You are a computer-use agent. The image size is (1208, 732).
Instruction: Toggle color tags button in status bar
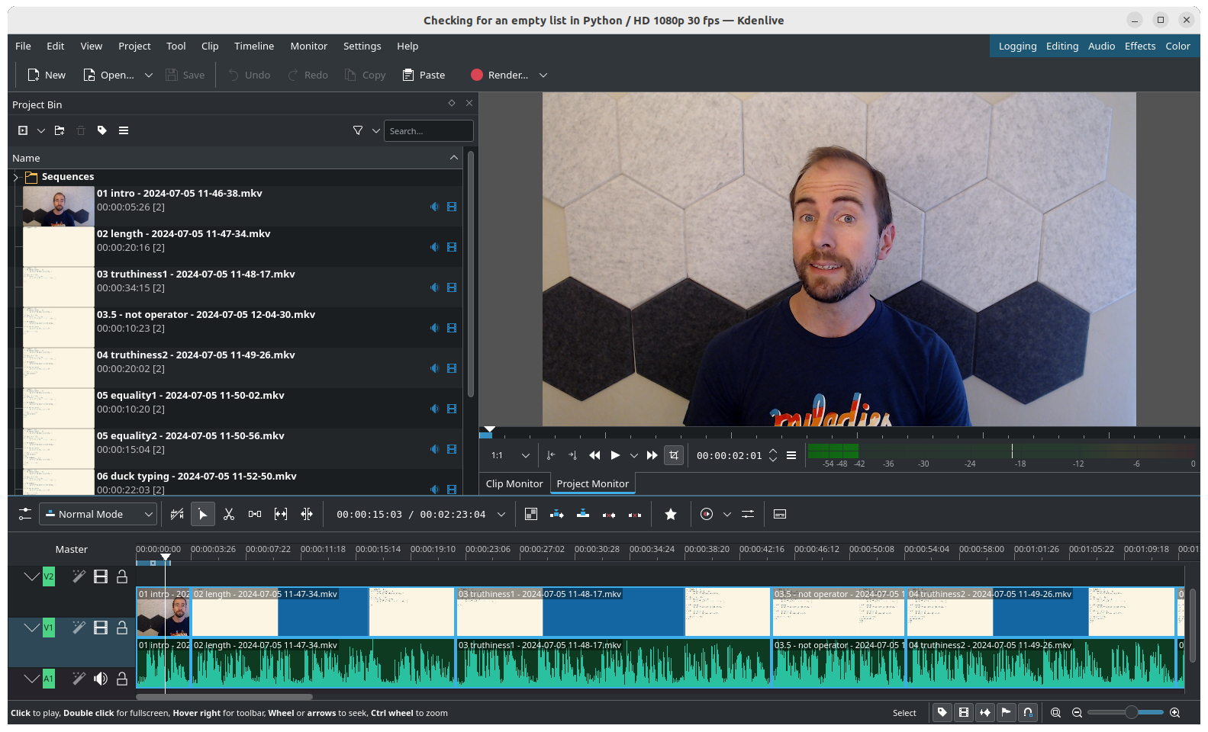942,712
